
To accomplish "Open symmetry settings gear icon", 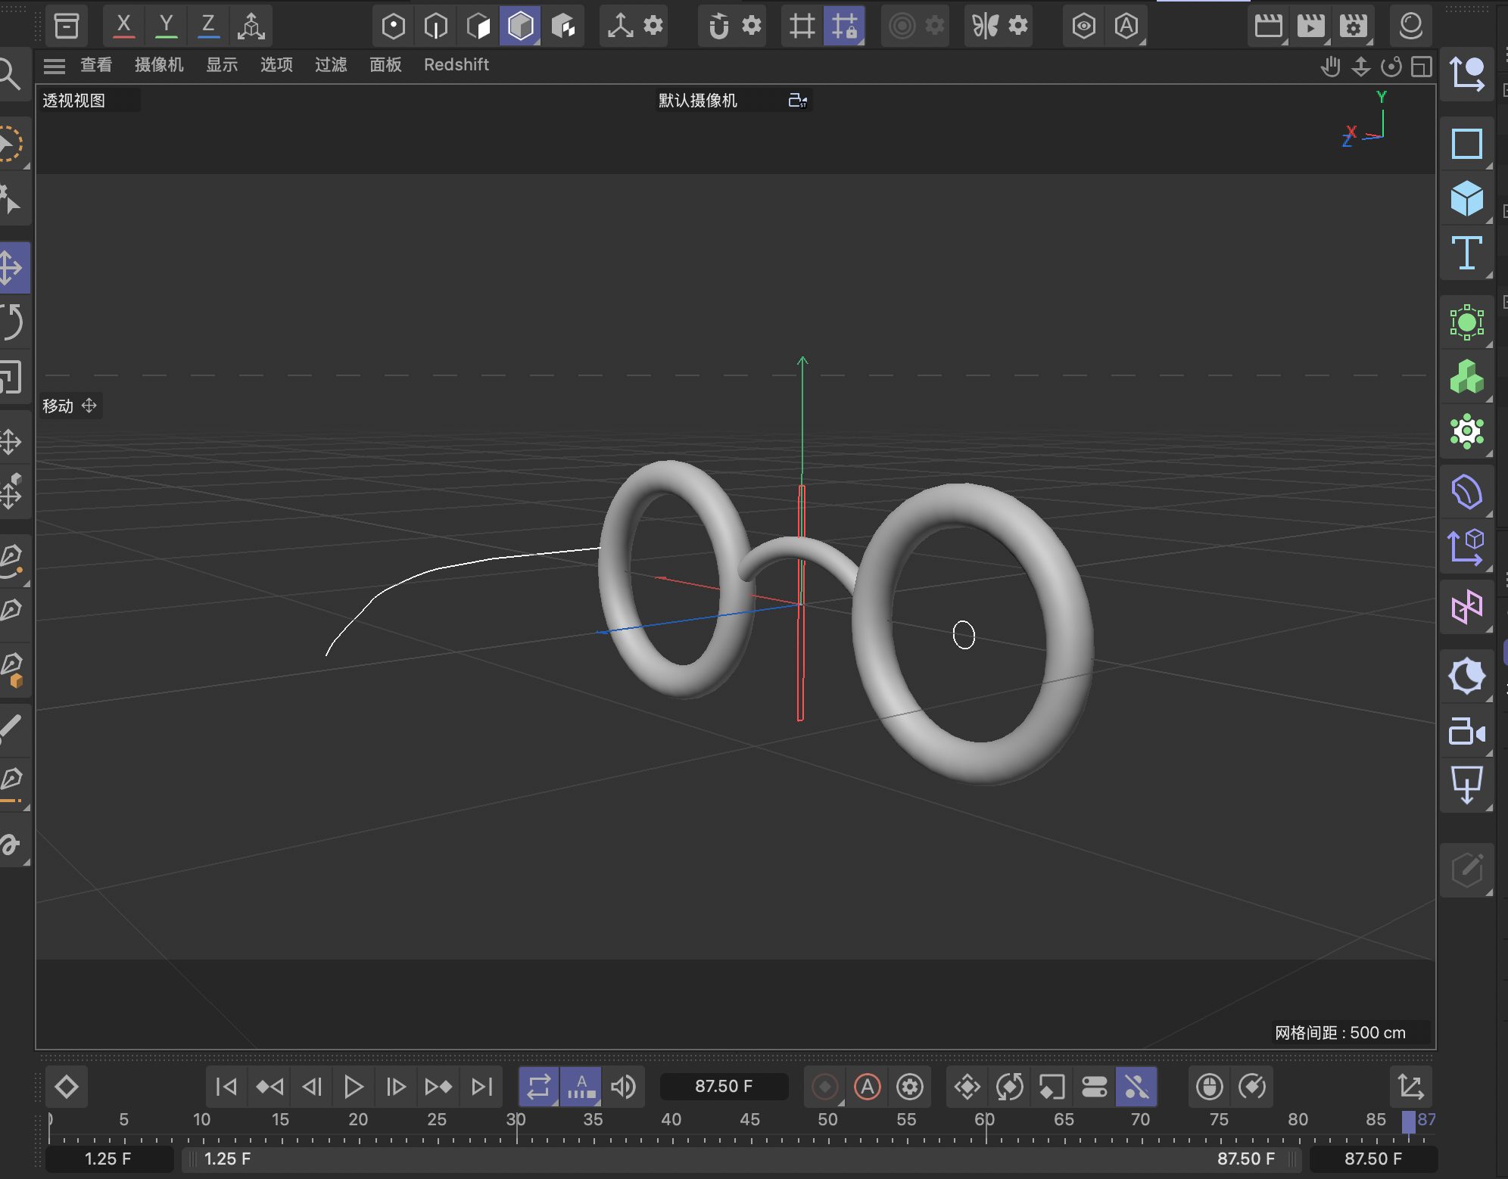I will 1019,26.
